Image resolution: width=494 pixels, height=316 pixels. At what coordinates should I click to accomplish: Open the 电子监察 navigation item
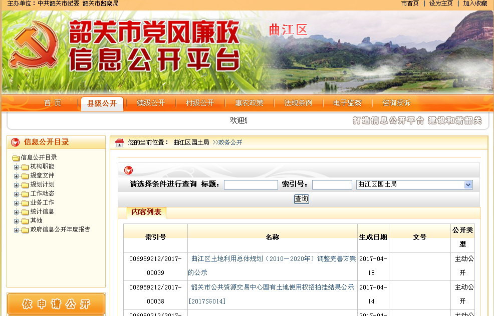(x=347, y=103)
